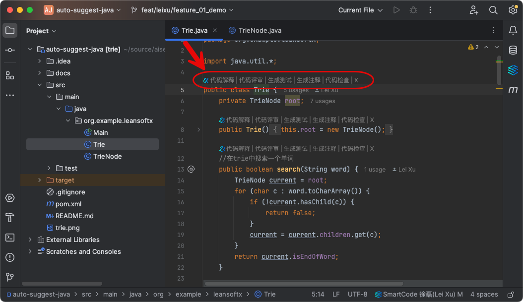Click 7 usages hint for root
The height and width of the screenshot is (302, 523).
click(323, 101)
